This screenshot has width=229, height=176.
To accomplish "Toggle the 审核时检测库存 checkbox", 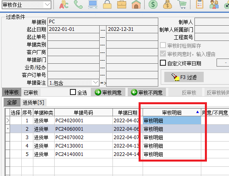I will click(x=163, y=45).
